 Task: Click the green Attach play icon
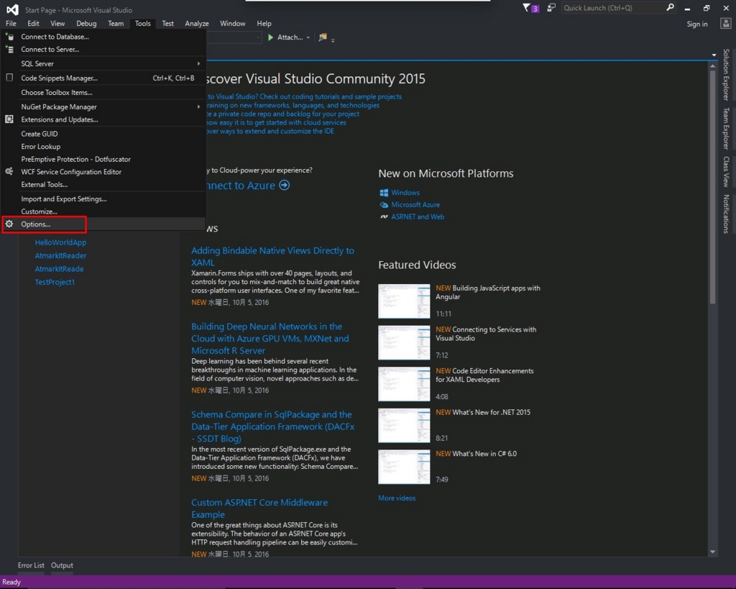click(x=271, y=37)
